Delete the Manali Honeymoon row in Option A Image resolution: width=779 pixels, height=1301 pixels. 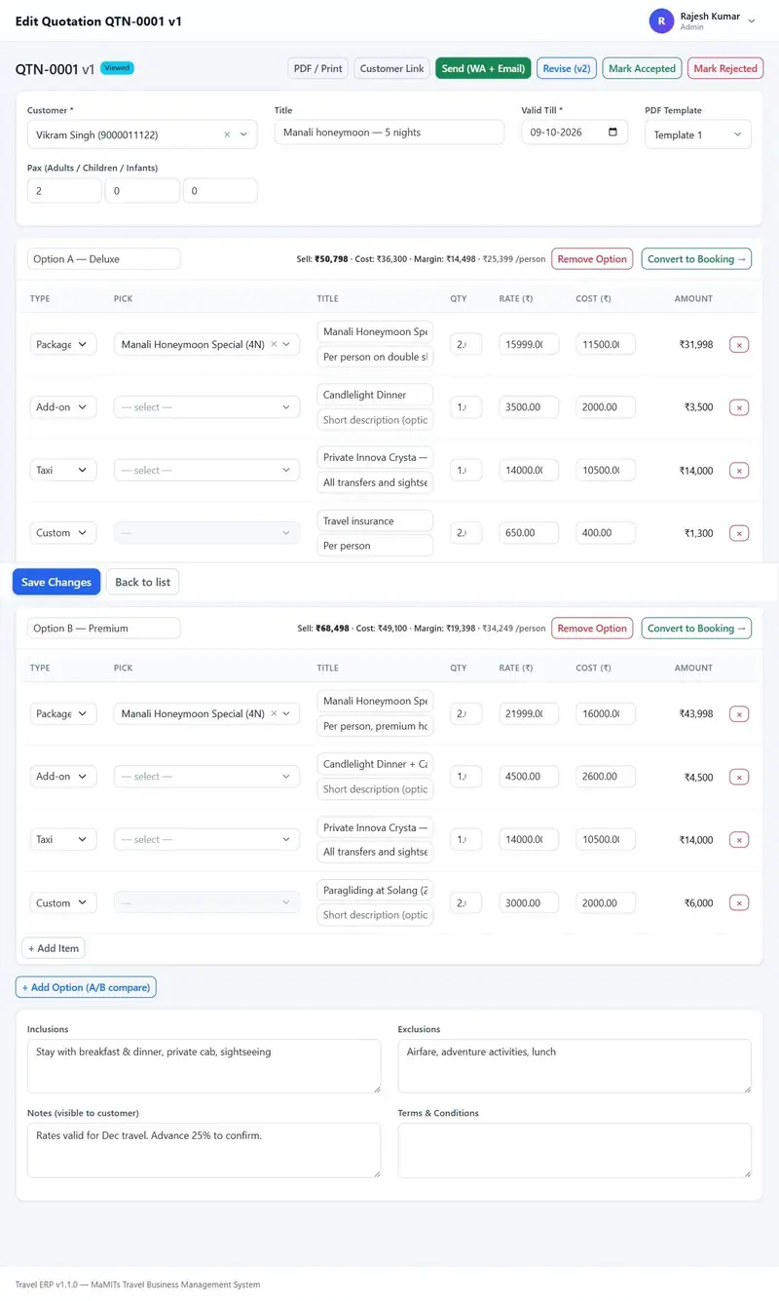tap(739, 345)
